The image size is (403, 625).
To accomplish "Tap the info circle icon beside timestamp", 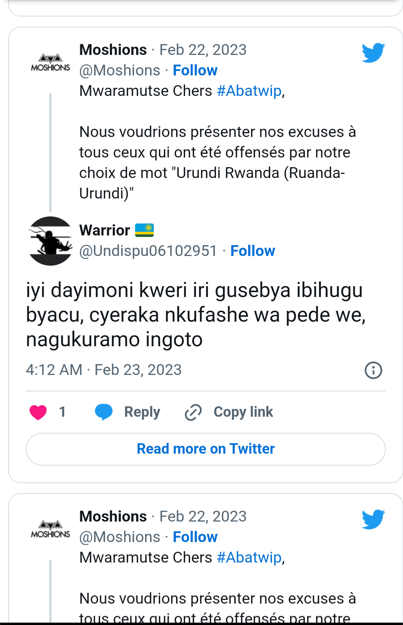I will 373,370.
